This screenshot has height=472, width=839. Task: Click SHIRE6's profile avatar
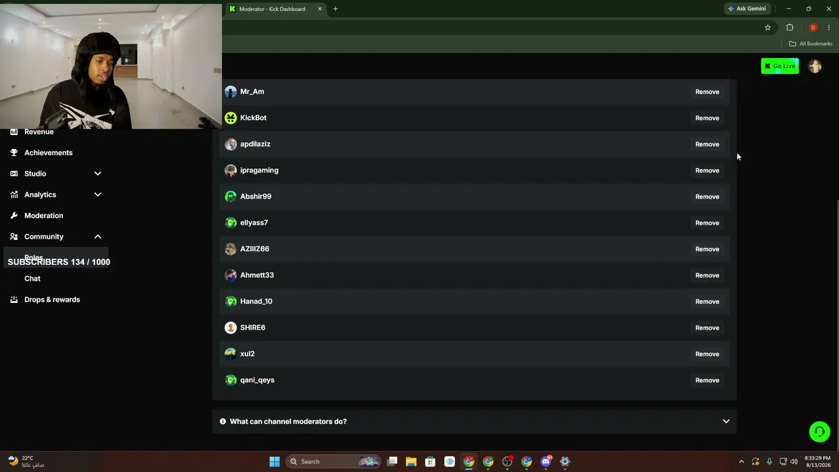pos(231,328)
